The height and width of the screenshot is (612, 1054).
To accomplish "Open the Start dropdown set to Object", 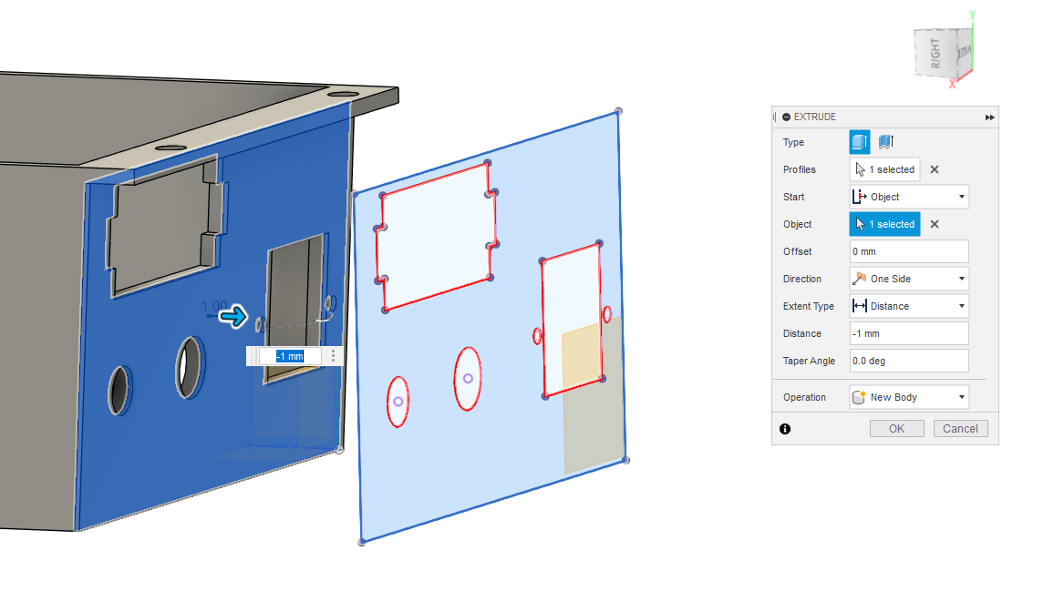I will (909, 197).
